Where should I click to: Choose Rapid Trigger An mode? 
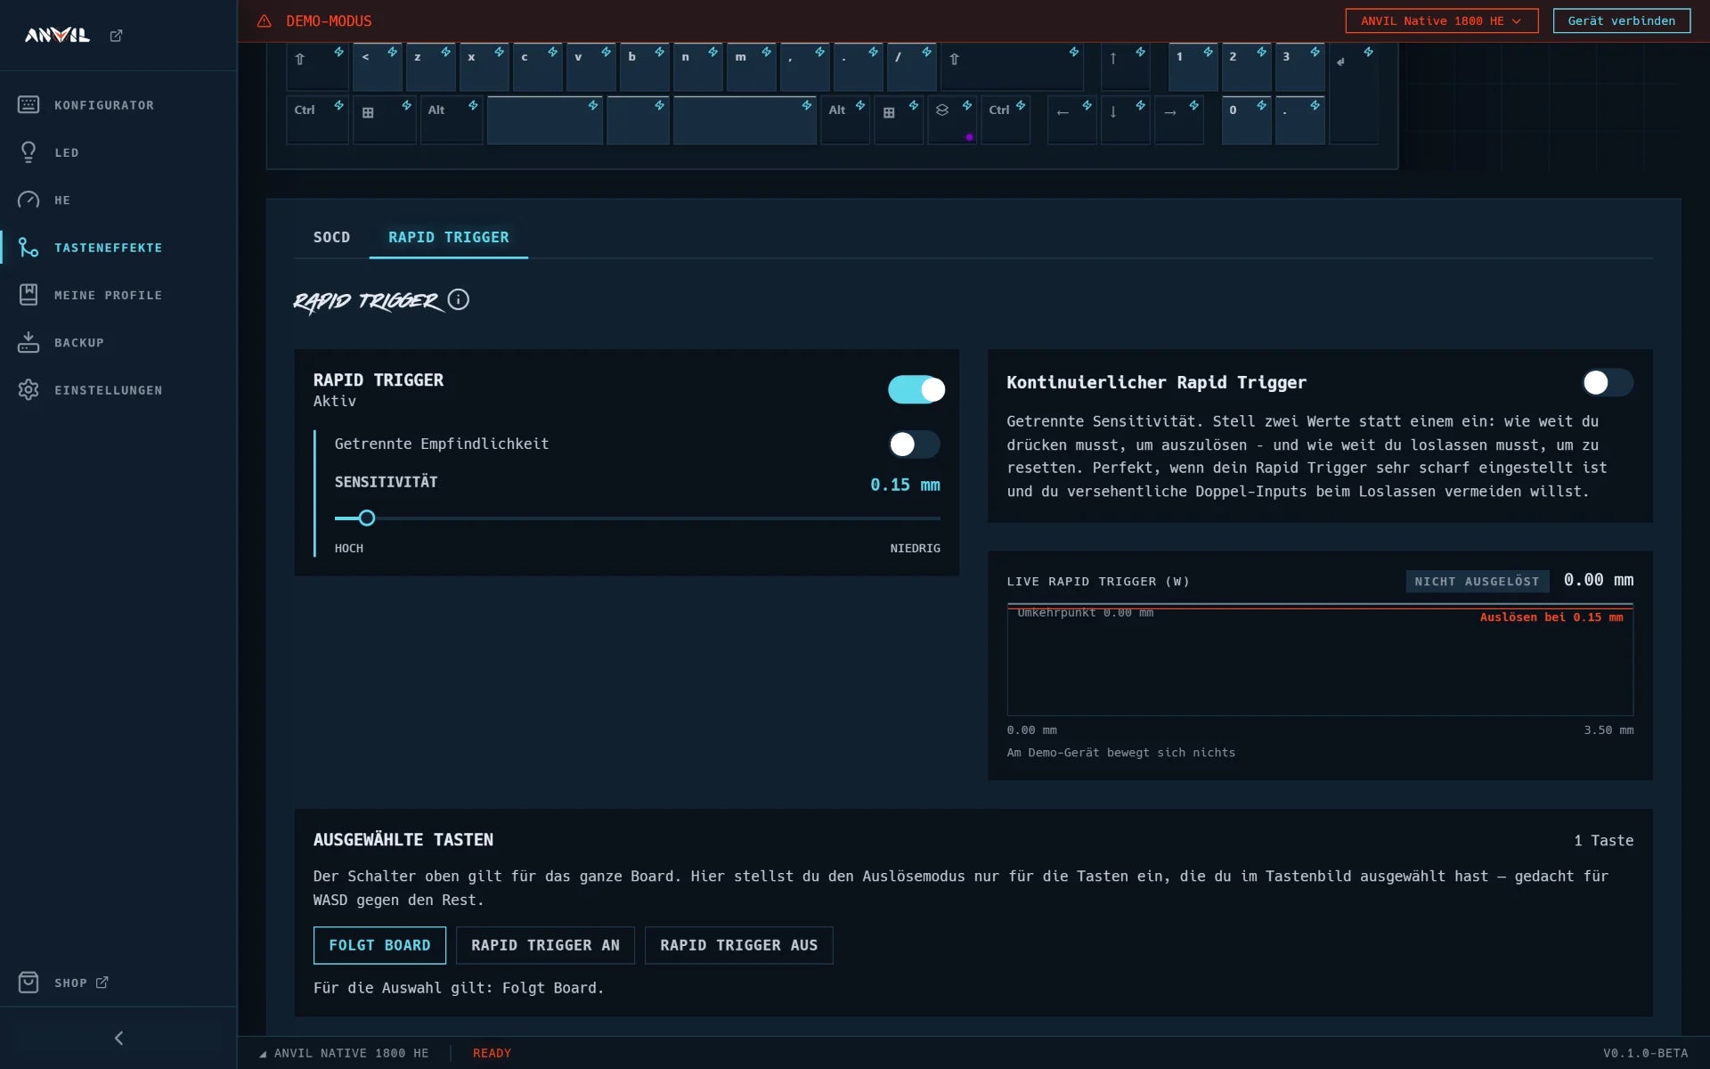pos(545,945)
